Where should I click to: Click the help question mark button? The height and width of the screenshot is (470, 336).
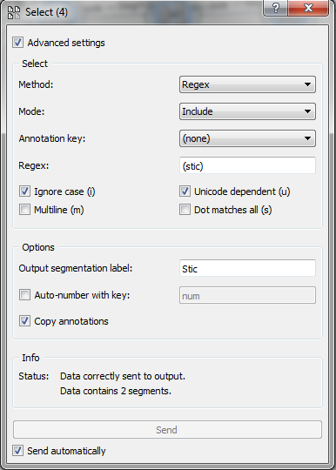pyautogui.click(x=276, y=8)
